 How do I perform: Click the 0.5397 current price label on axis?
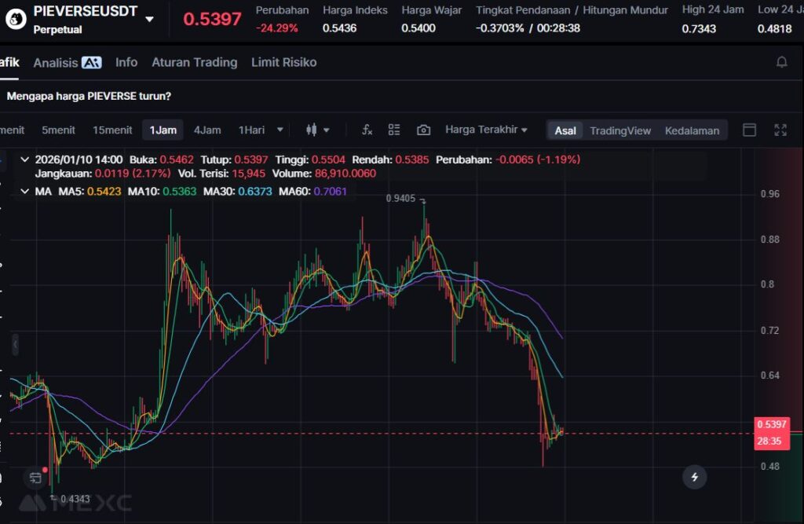[771, 424]
